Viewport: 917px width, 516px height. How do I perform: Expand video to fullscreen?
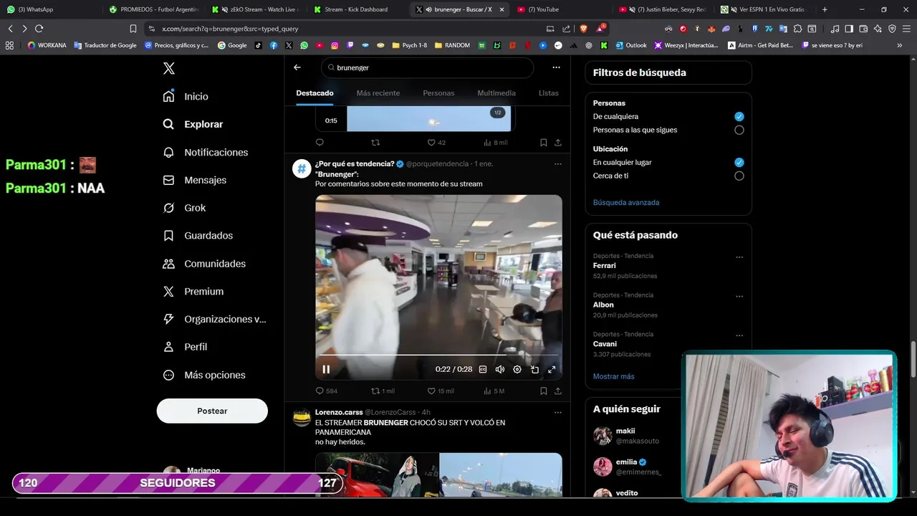552,369
